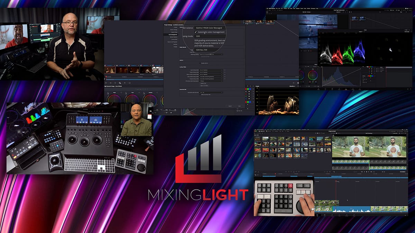The width and height of the screenshot is (415, 233).
Task: Click the Update Lists button
Action: 204,83
